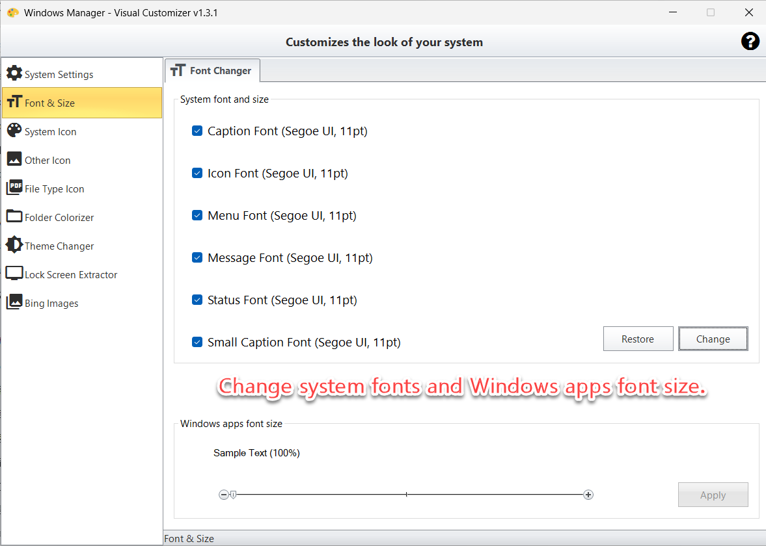The height and width of the screenshot is (546, 766).
Task: Open Lock Screen Extractor section
Action: click(x=82, y=274)
